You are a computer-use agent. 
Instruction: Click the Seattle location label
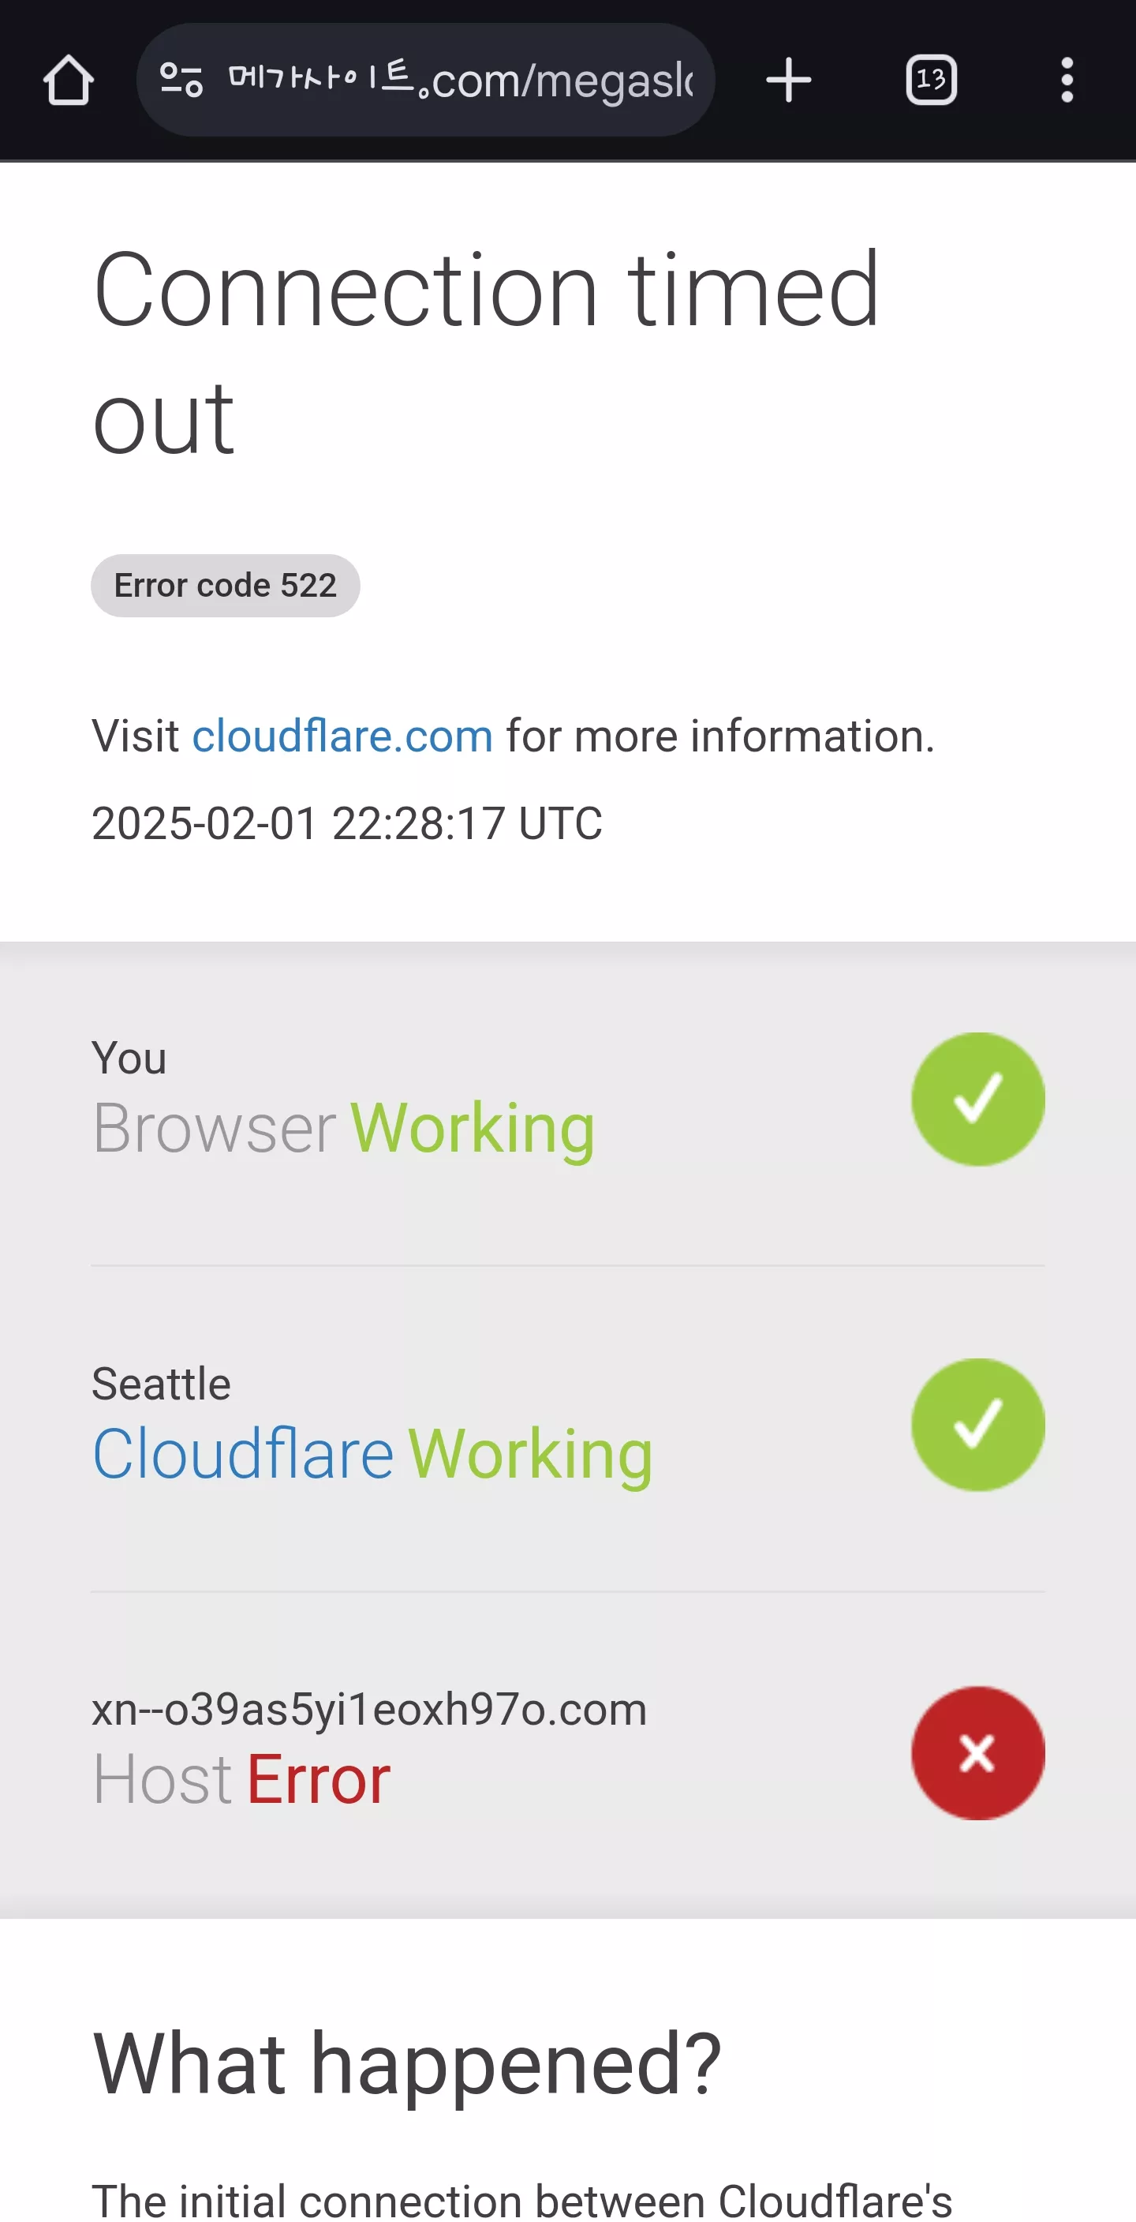(161, 1384)
